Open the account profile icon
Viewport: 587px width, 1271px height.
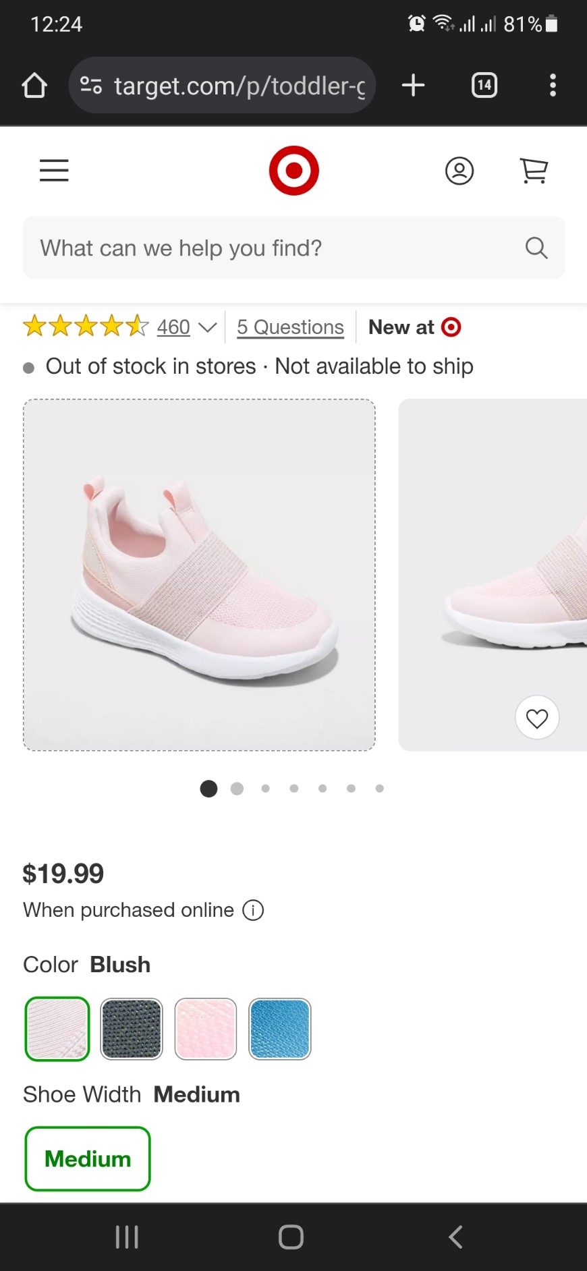coord(459,171)
